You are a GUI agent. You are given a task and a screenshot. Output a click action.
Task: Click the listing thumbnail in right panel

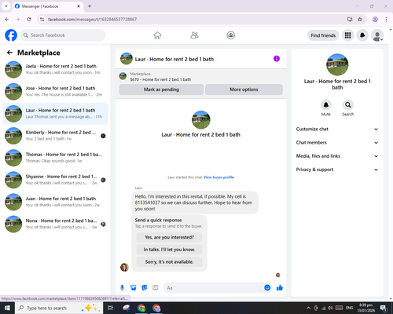(337, 64)
